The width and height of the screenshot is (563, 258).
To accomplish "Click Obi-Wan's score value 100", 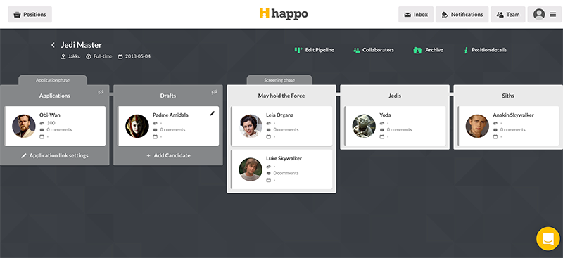I will (x=51, y=123).
